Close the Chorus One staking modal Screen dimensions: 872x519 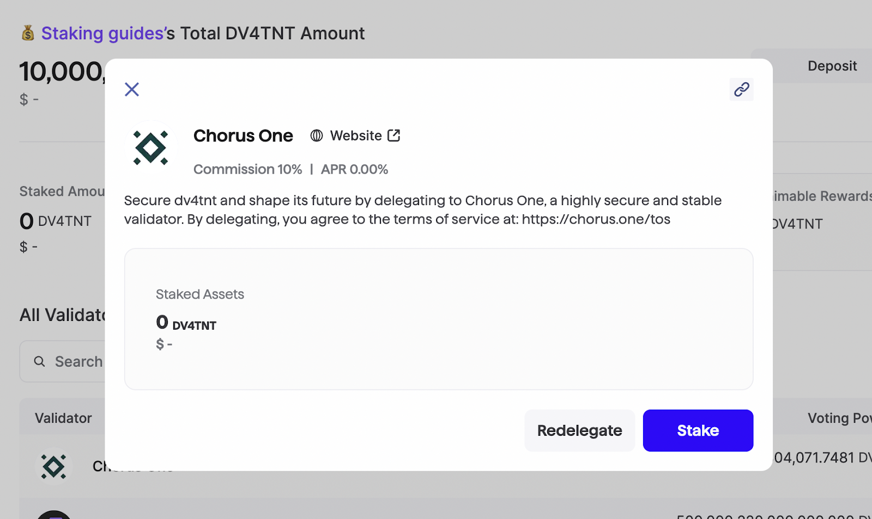tap(131, 89)
